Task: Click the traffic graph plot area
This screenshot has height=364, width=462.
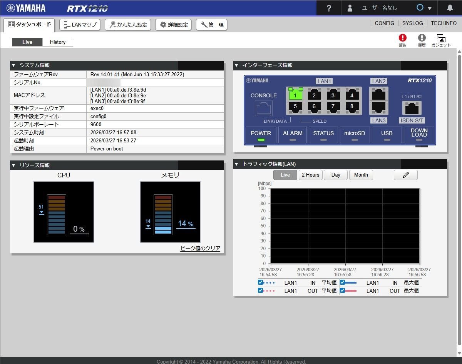Action: point(345,226)
